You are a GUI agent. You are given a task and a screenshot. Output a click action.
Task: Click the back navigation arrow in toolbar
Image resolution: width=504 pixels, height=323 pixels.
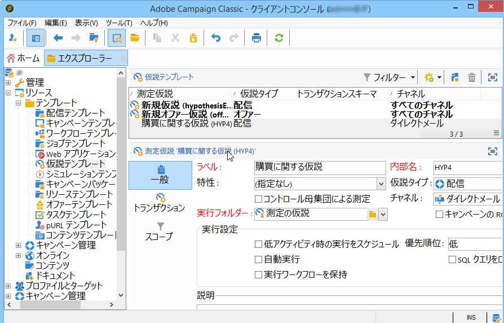58,38
